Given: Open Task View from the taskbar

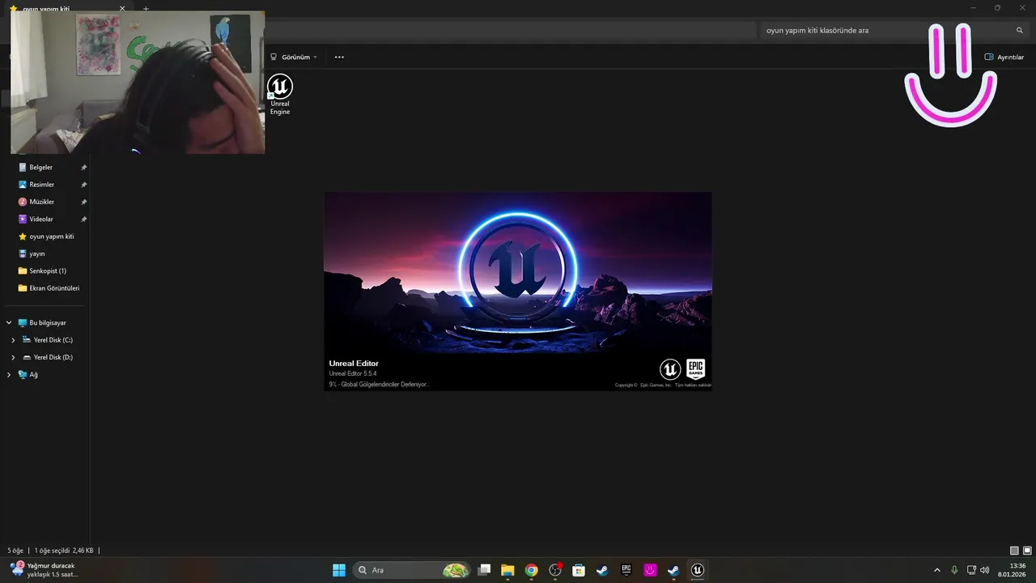Looking at the screenshot, I should pos(484,570).
